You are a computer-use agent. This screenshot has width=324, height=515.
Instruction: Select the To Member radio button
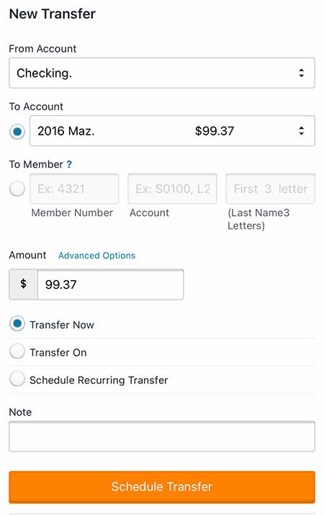click(x=17, y=189)
